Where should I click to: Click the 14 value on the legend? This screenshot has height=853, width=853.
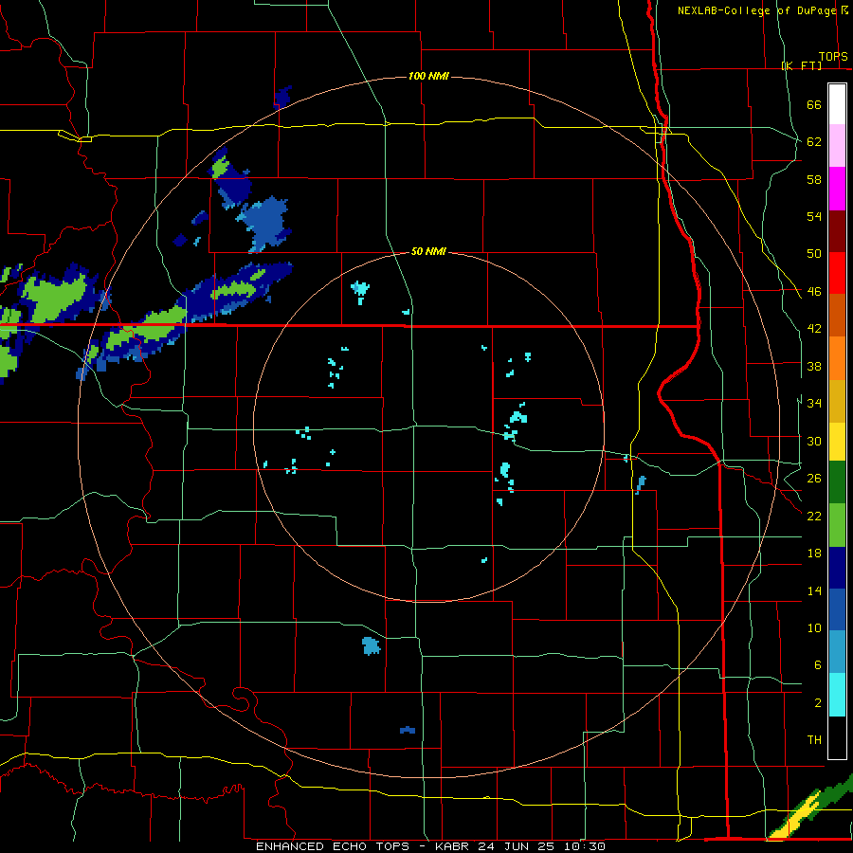814,590
